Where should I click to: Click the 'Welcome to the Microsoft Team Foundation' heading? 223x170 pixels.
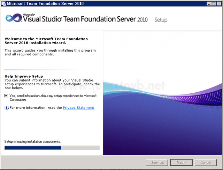click(46, 41)
